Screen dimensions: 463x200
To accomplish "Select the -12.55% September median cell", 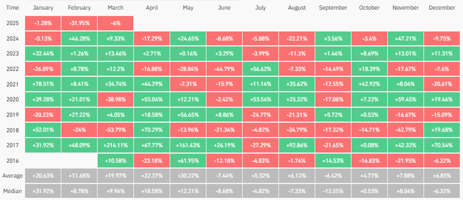I will click(x=333, y=191).
